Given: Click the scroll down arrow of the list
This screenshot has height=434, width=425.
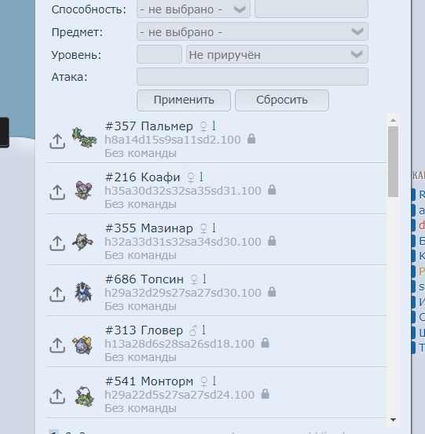Looking at the screenshot, I should [x=393, y=420].
